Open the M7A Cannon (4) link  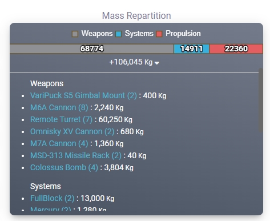(59, 143)
